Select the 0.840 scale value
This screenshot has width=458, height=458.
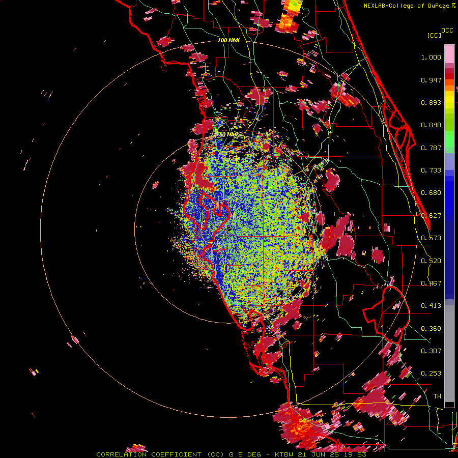[431, 125]
